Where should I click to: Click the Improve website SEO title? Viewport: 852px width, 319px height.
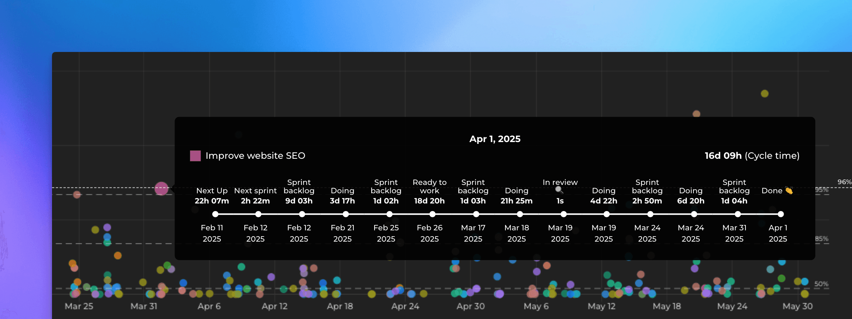pyautogui.click(x=255, y=156)
